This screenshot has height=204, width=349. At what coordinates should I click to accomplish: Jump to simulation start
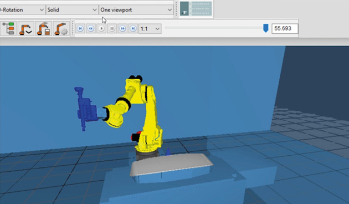point(80,28)
